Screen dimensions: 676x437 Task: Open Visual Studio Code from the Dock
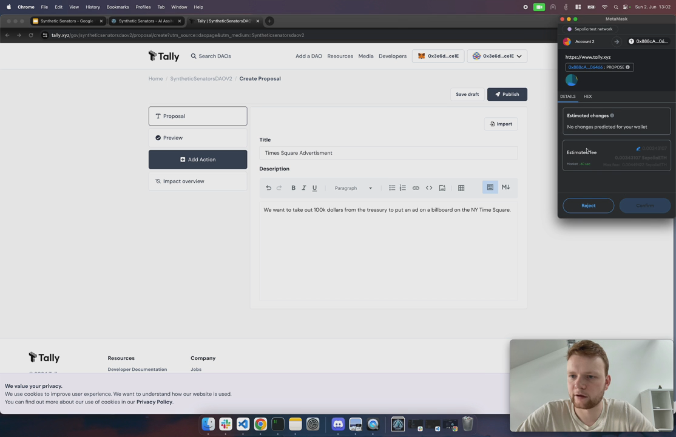(243, 424)
